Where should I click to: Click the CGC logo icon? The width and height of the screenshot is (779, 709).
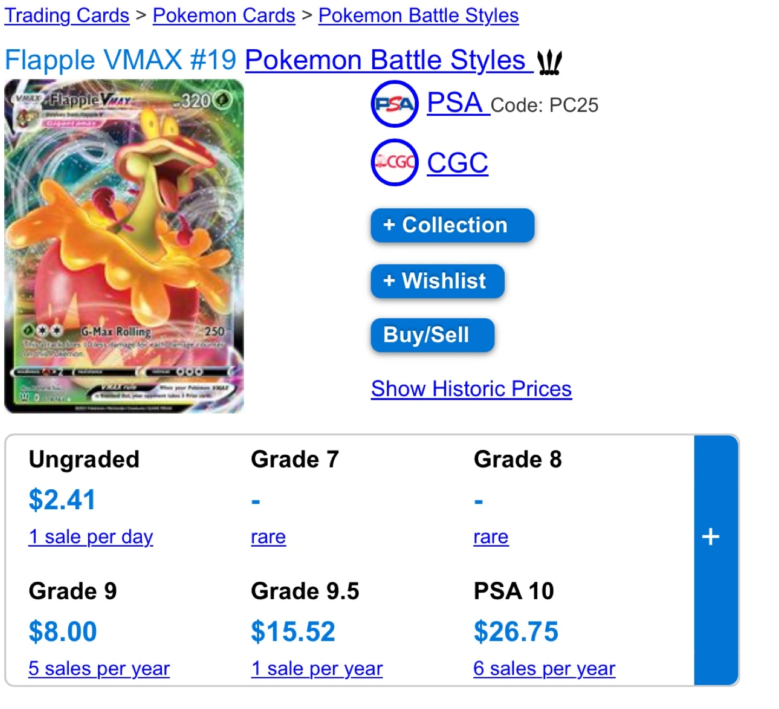point(394,162)
